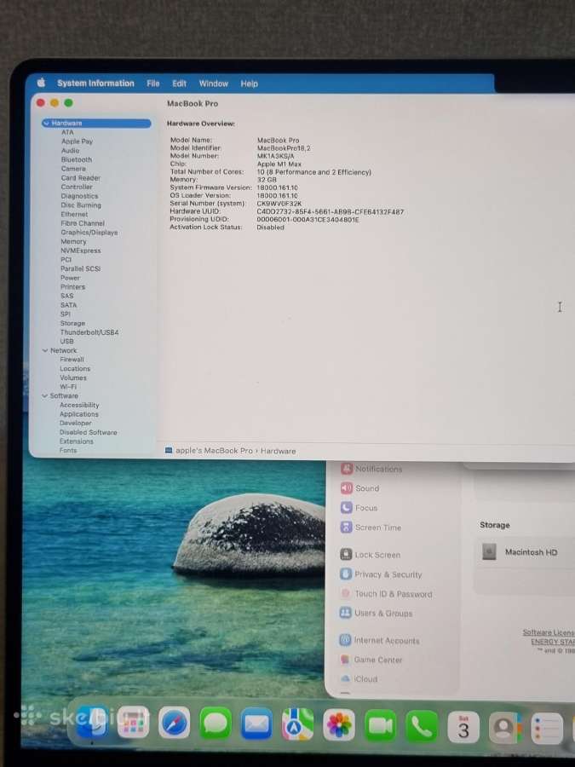Open Touch ID & Password settings
Screen dimensions: 575x767
(x=386, y=594)
